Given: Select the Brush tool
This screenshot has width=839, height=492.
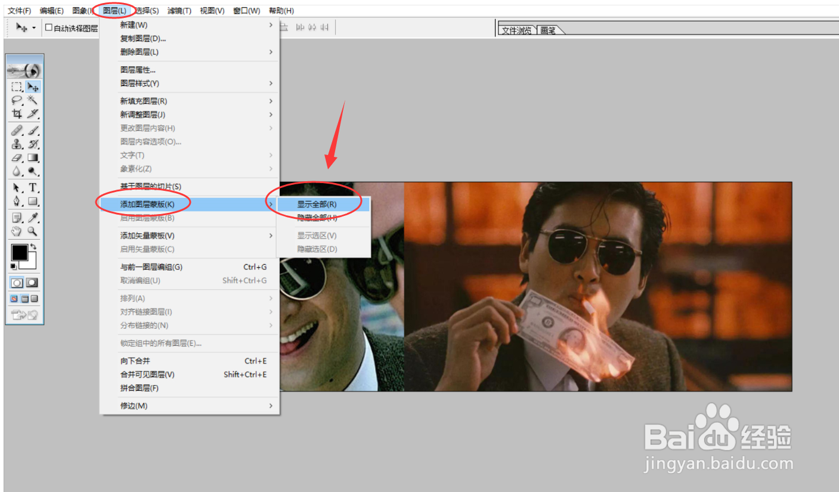Looking at the screenshot, I should tap(33, 130).
